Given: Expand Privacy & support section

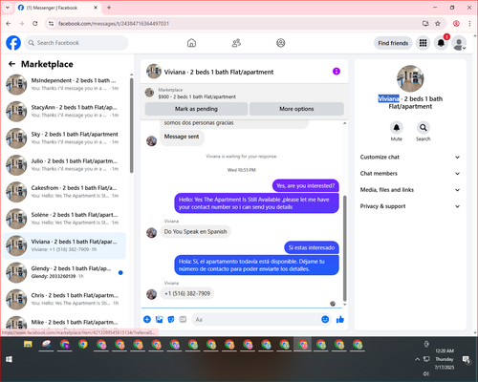Looking at the screenshot, I should [x=410, y=206].
